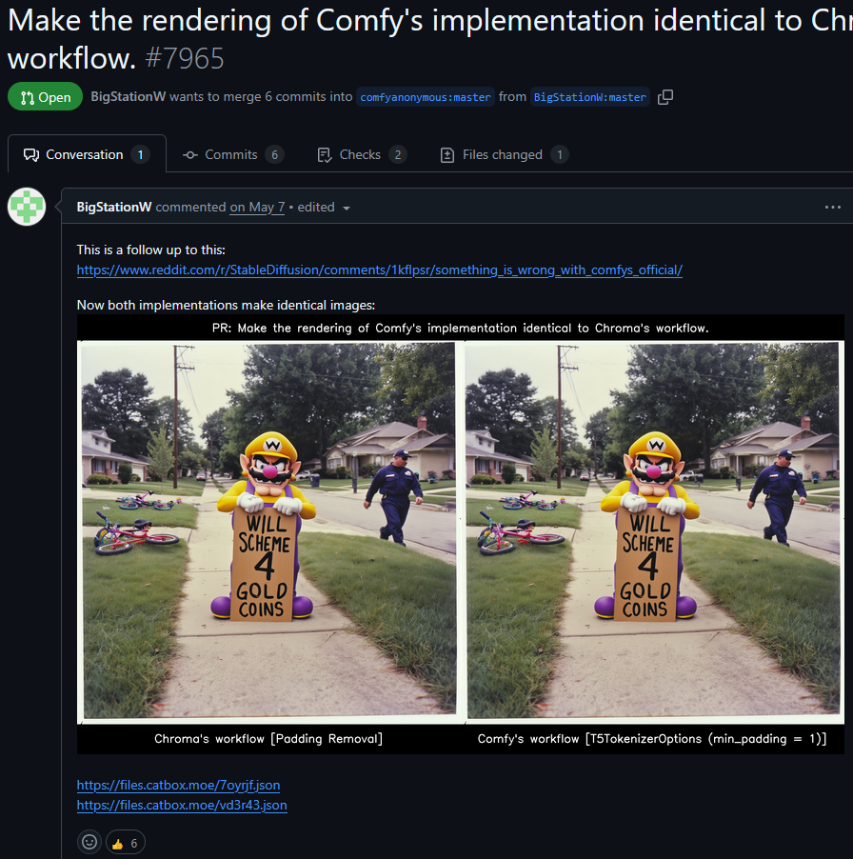Add an emoji reaction to the comment
The height and width of the screenshot is (859, 853).
pos(89,842)
